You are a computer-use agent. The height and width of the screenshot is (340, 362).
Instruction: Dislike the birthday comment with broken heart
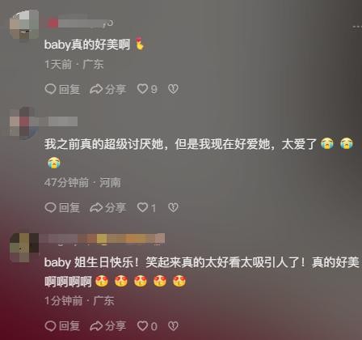tap(173, 326)
